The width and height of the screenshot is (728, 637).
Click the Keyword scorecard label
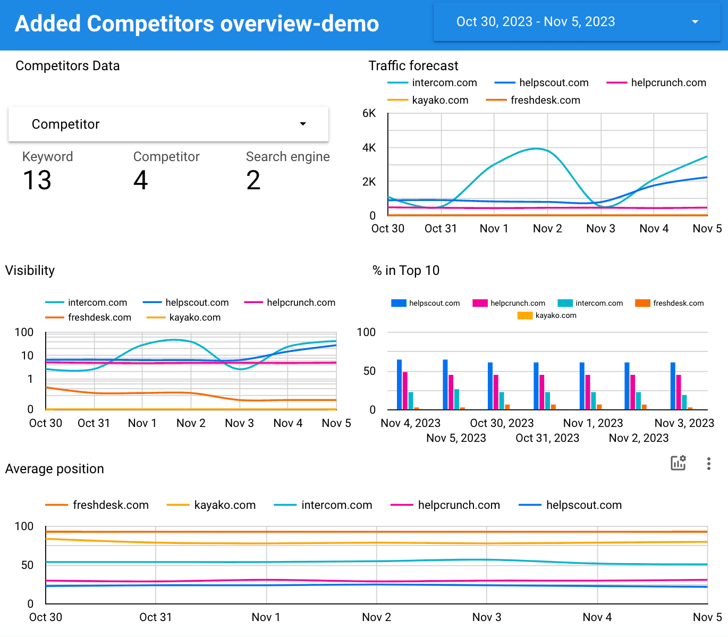[x=48, y=157]
